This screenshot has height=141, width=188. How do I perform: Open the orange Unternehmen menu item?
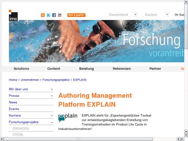click(x=183, y=69)
